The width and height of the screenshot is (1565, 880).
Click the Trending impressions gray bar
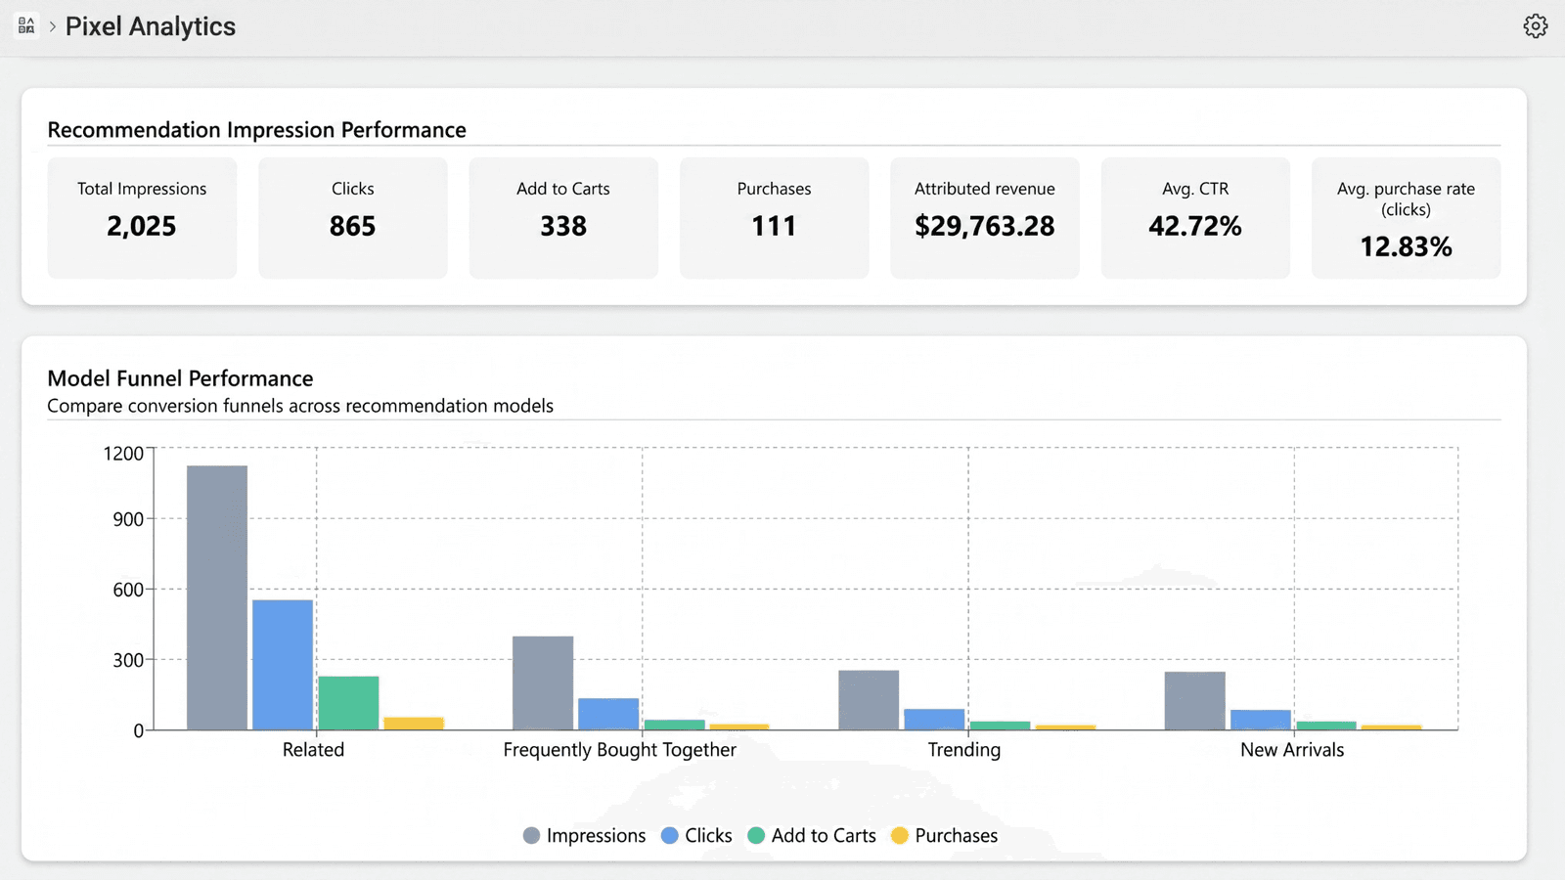869,700
